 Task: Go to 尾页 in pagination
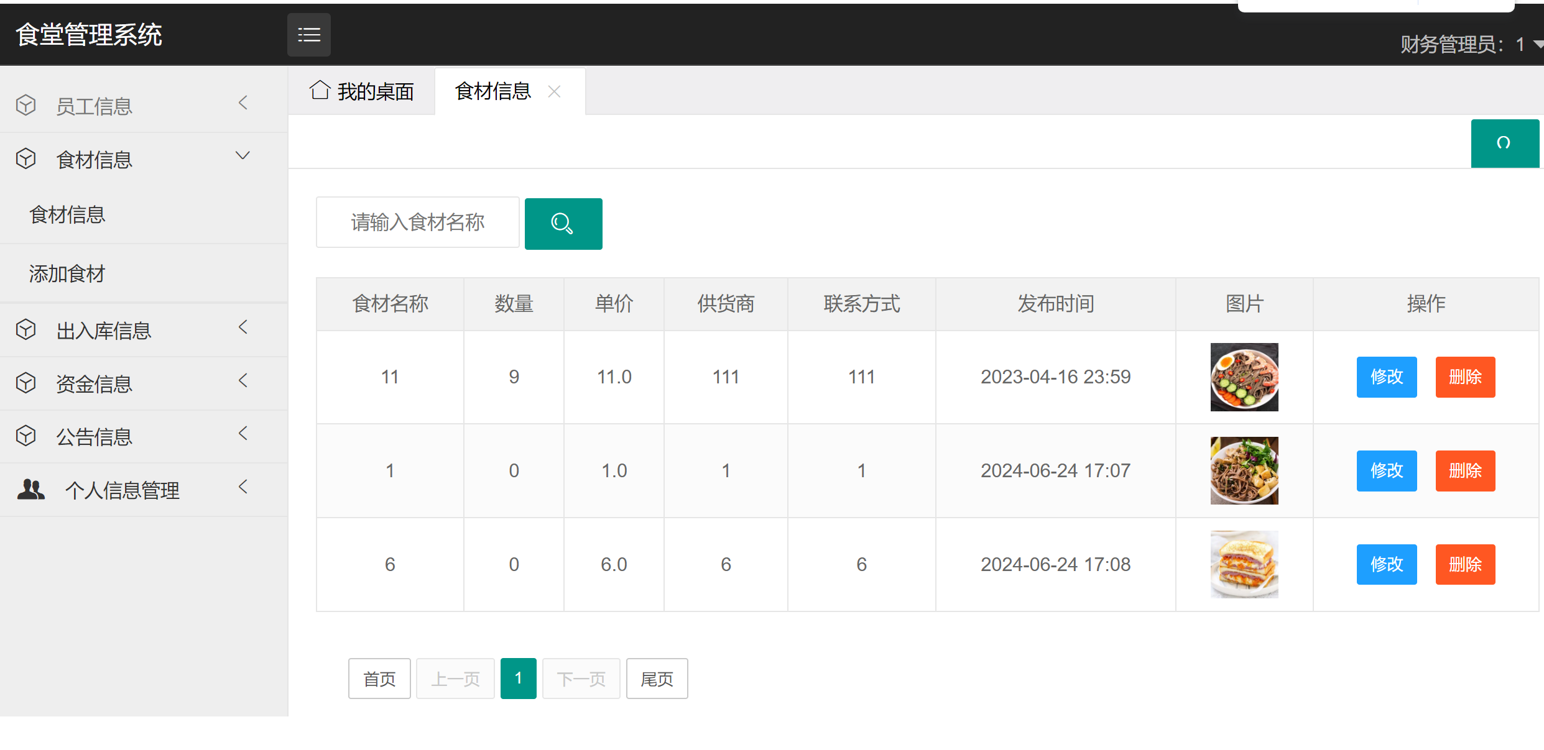(657, 679)
